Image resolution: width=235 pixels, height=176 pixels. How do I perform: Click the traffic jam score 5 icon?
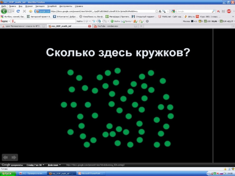pyautogui.click(x=201, y=21)
